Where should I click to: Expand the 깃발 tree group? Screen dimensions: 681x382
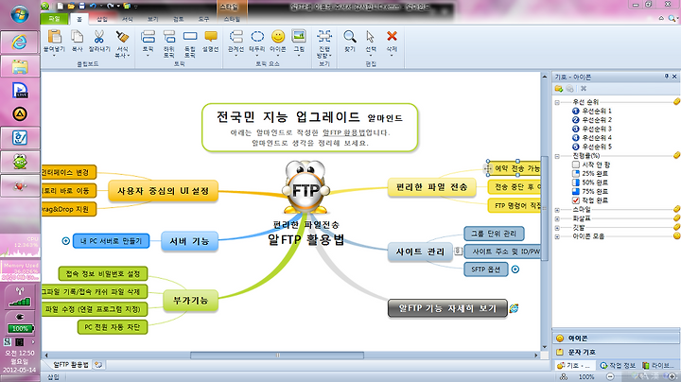click(557, 228)
